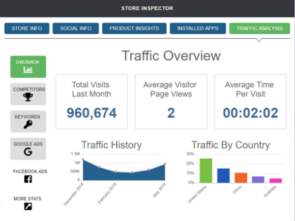
Task: Click the More Stats external arrow icon
Action: [x=28, y=206]
